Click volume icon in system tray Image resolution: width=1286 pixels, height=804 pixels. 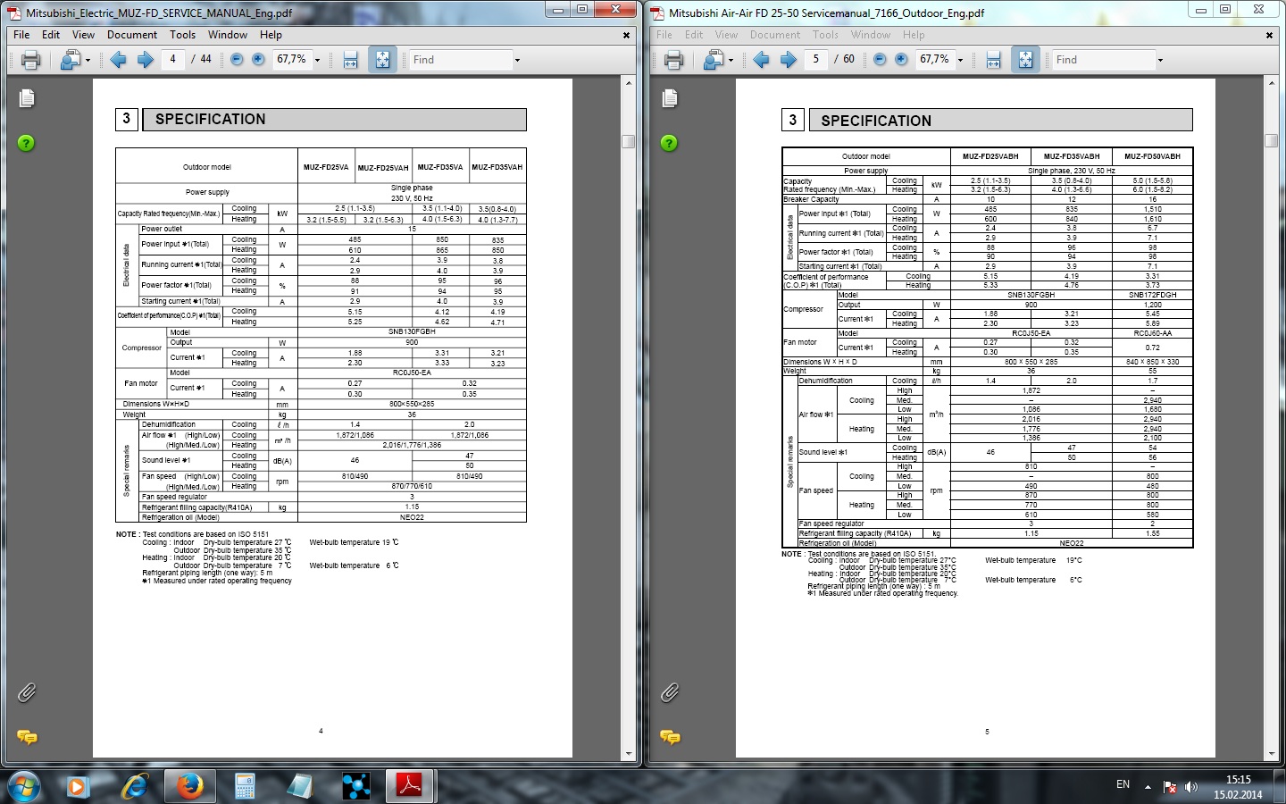pyautogui.click(x=1191, y=787)
